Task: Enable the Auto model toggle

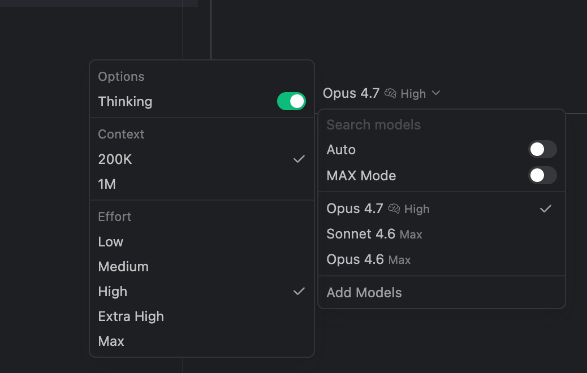Action: 542,149
